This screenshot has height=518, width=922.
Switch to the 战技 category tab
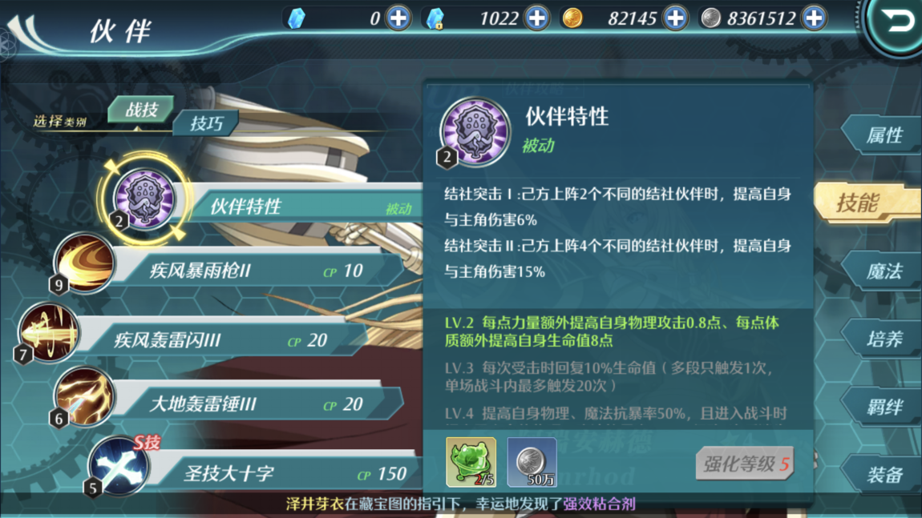pos(141,110)
